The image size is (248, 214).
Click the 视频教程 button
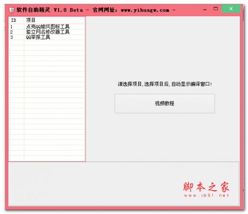pyautogui.click(x=165, y=104)
